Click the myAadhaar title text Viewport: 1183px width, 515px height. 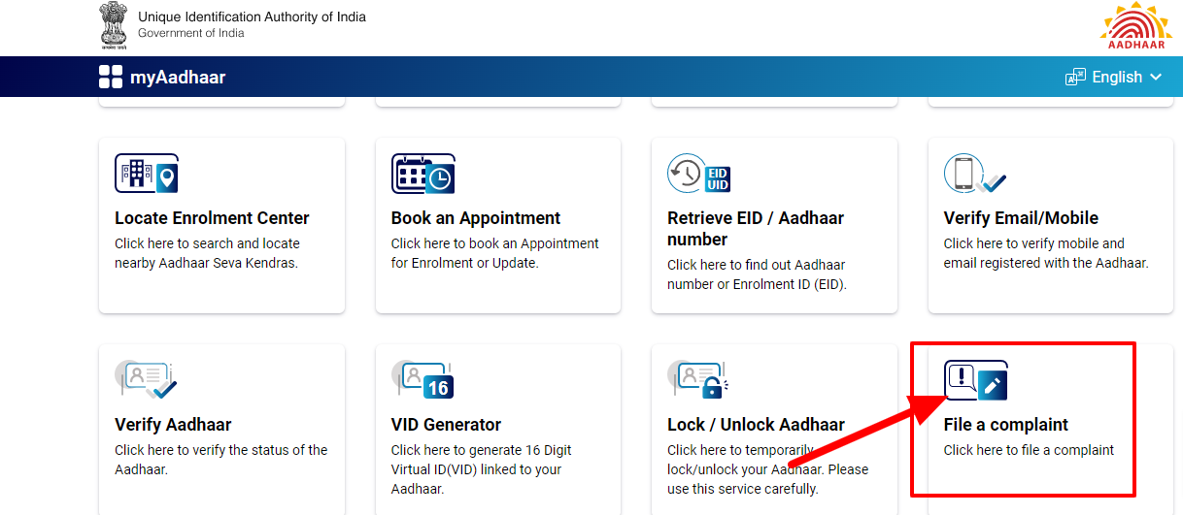(178, 78)
